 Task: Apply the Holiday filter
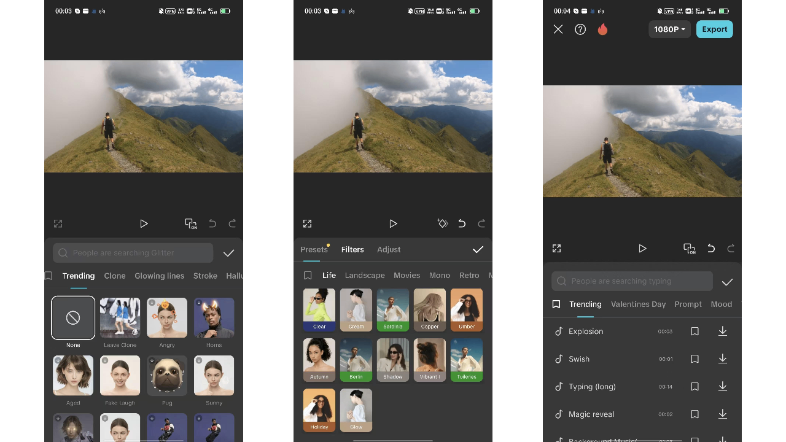pyautogui.click(x=319, y=411)
